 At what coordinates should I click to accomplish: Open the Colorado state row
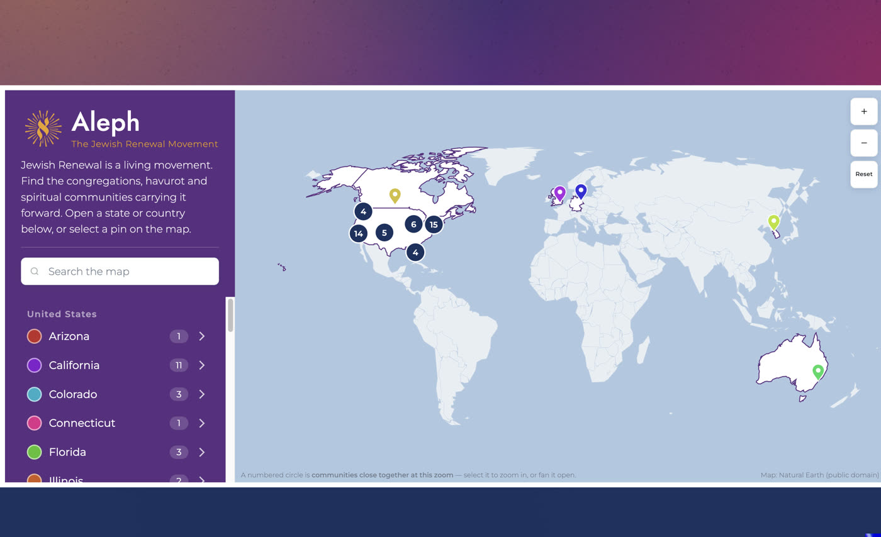pos(118,394)
